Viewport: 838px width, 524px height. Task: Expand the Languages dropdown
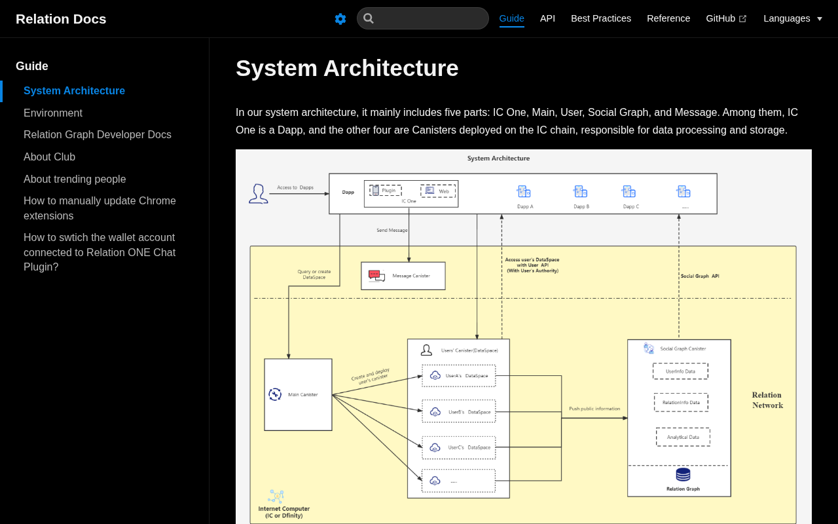[793, 18]
